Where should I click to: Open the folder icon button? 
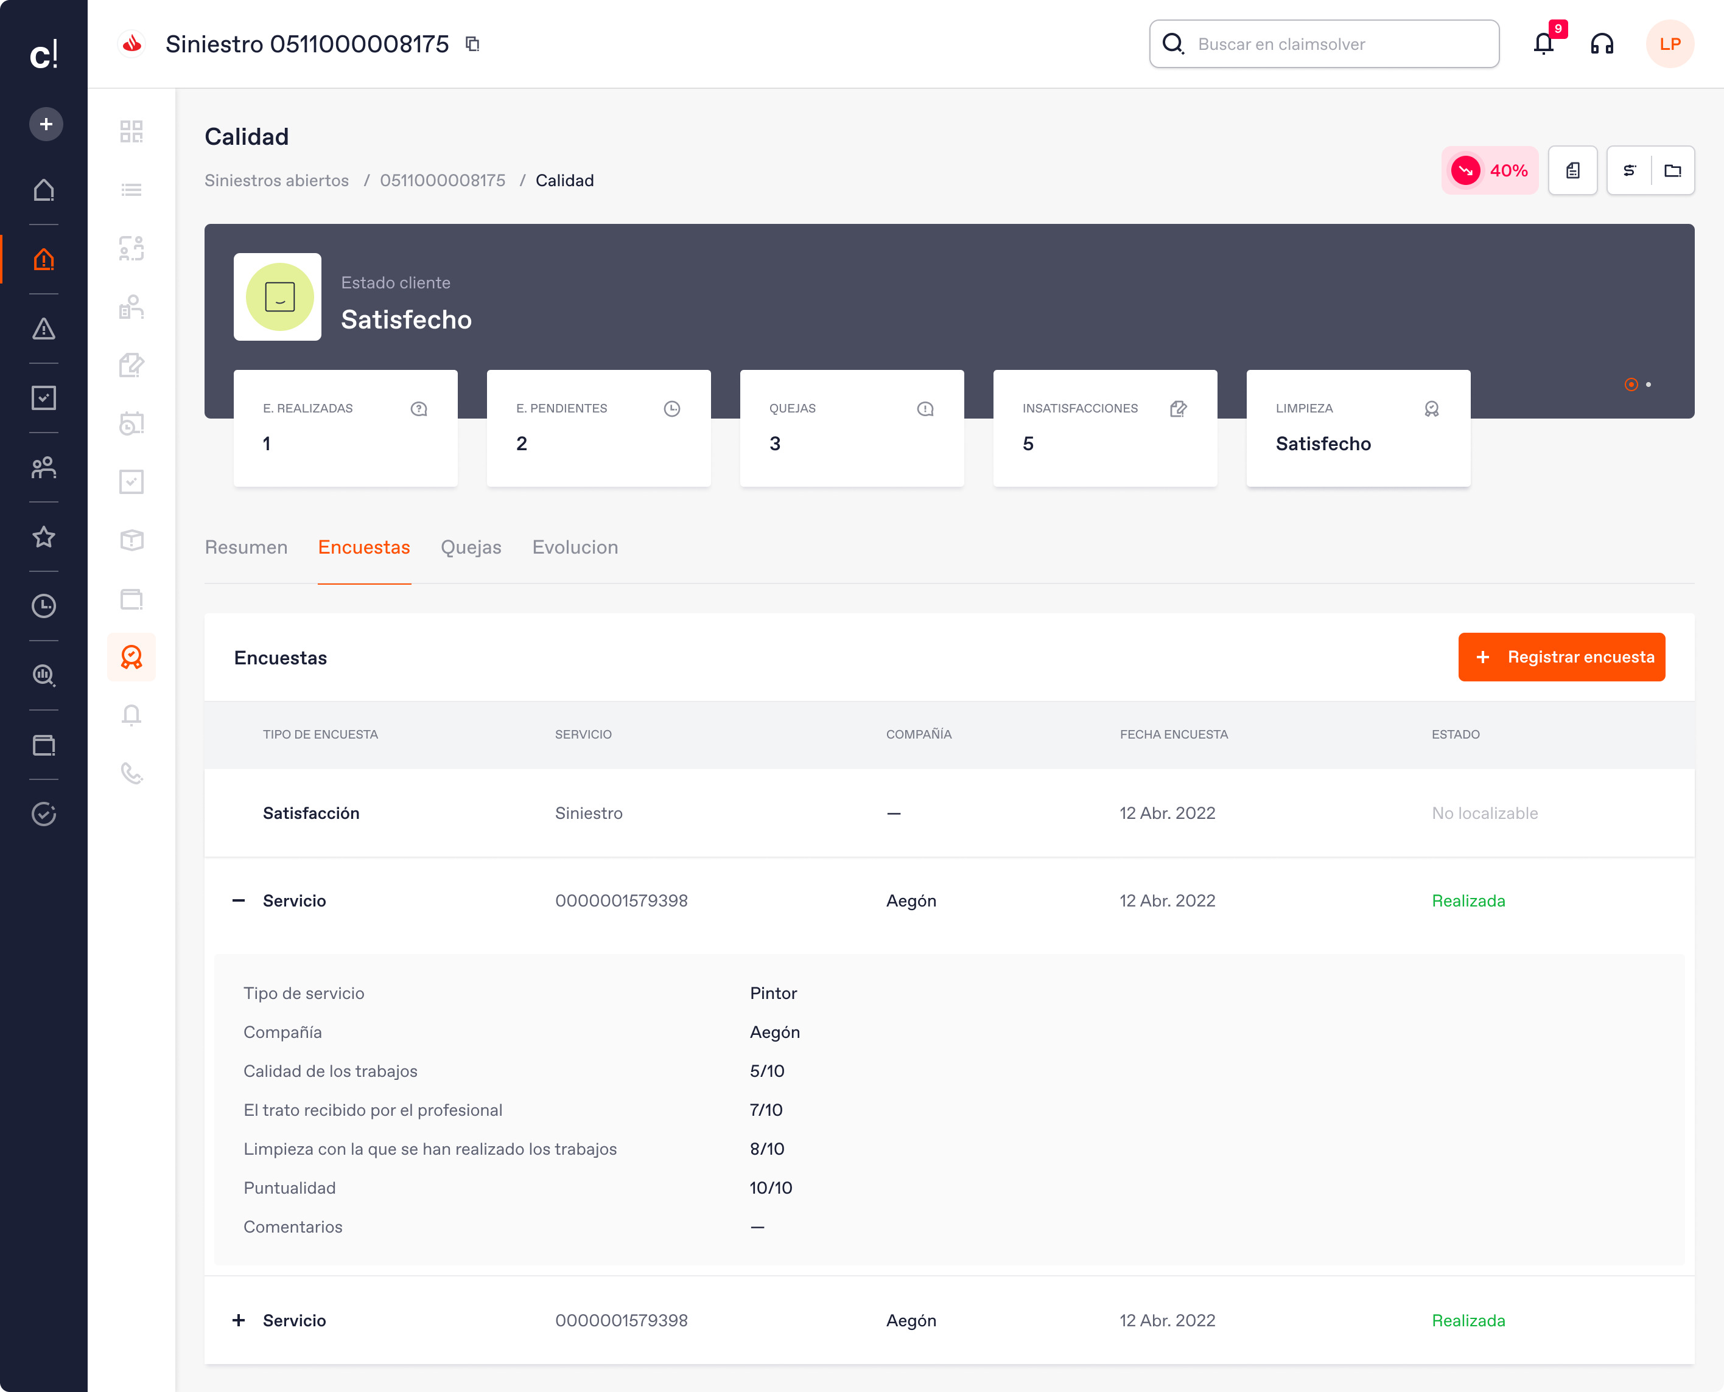[x=1673, y=170]
